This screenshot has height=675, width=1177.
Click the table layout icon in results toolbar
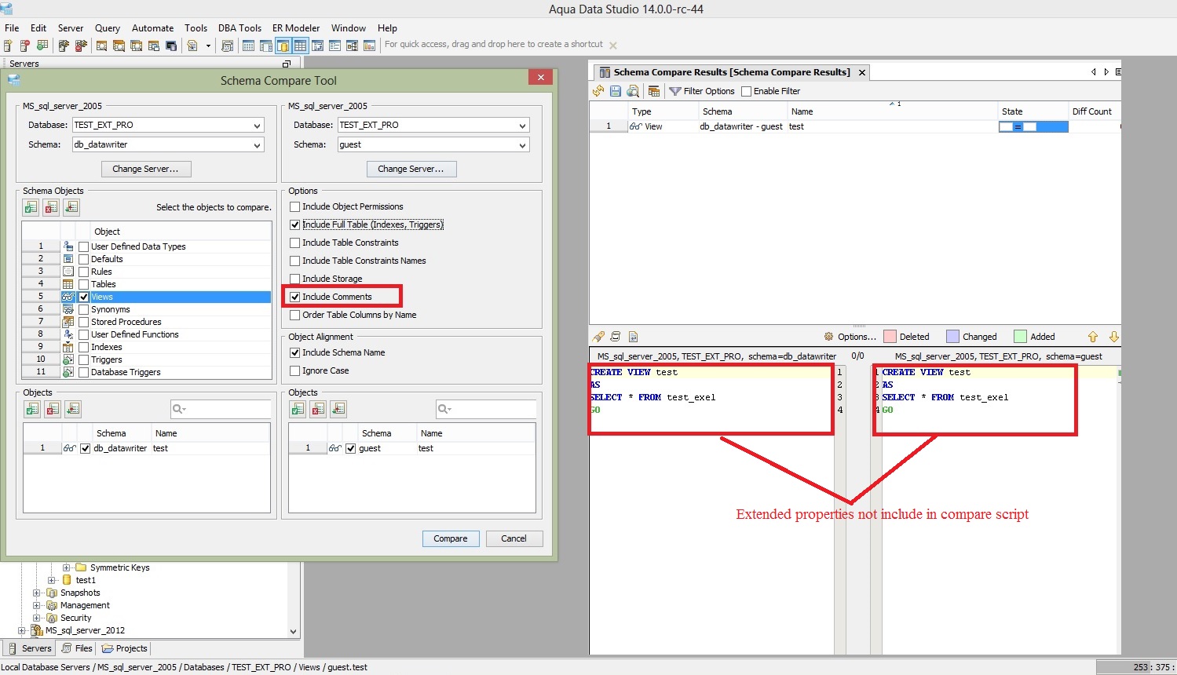[x=653, y=91]
